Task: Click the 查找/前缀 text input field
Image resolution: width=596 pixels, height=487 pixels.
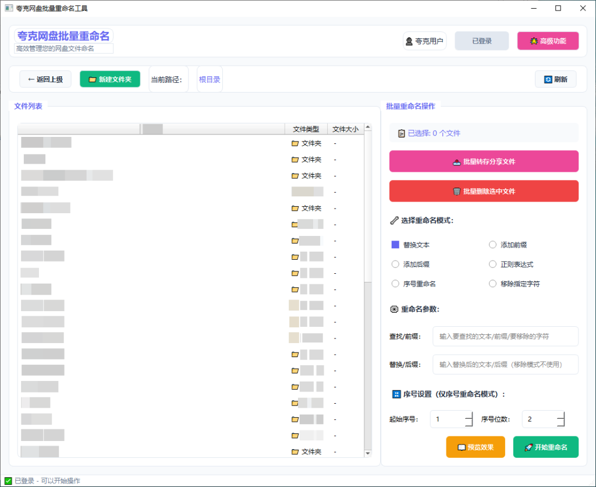Action: pos(505,336)
